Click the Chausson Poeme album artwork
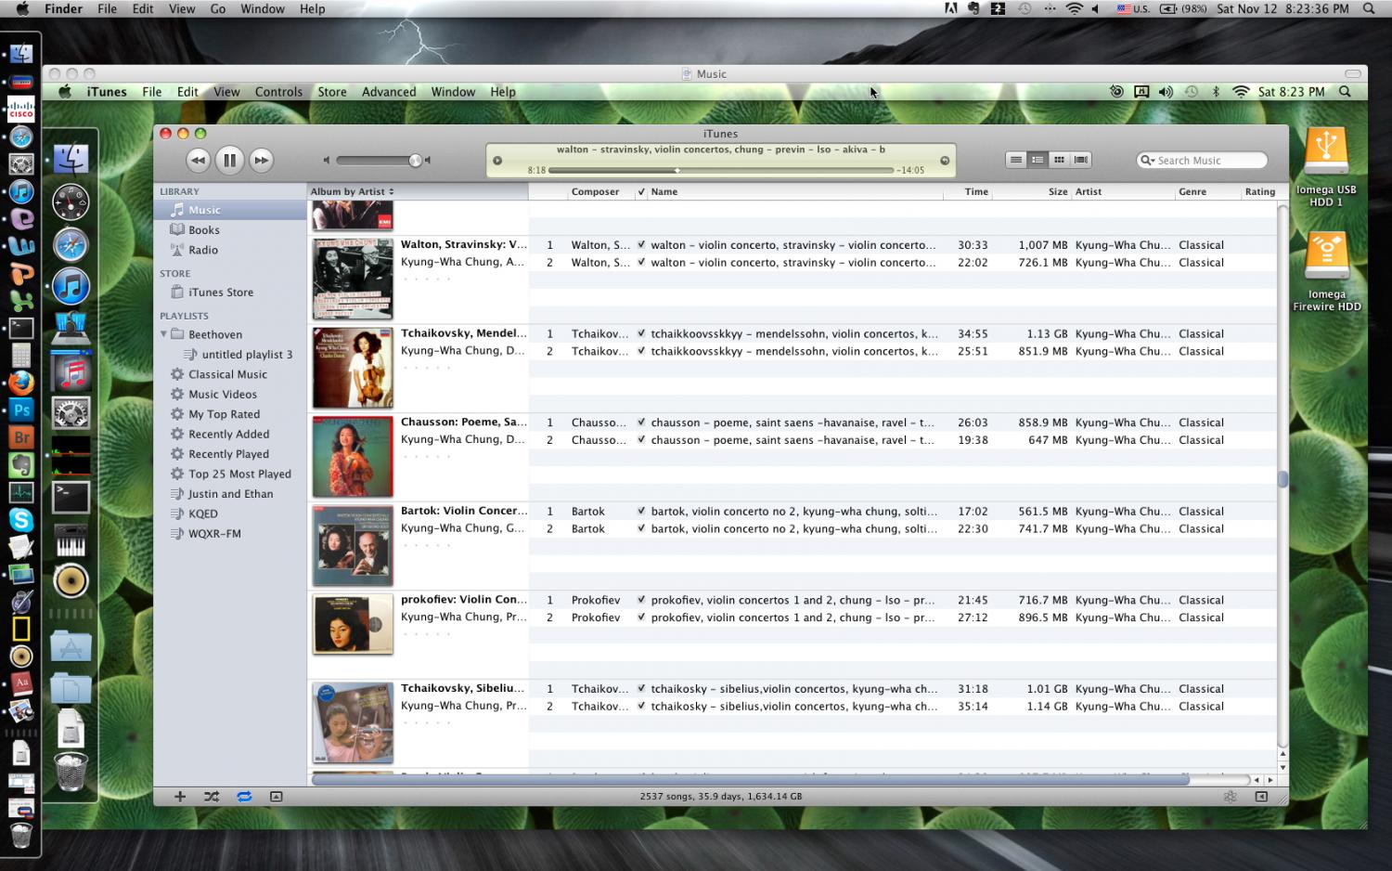 click(353, 456)
